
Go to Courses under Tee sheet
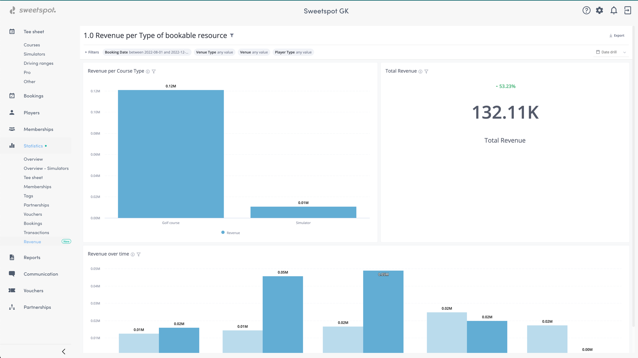click(x=32, y=45)
